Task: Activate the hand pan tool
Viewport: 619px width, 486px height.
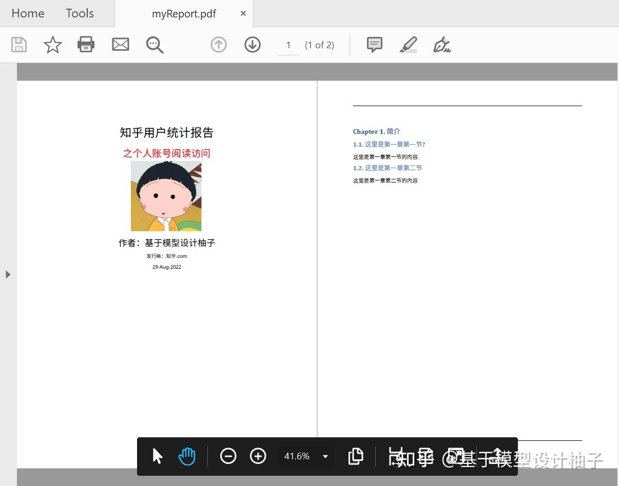Action: (187, 456)
